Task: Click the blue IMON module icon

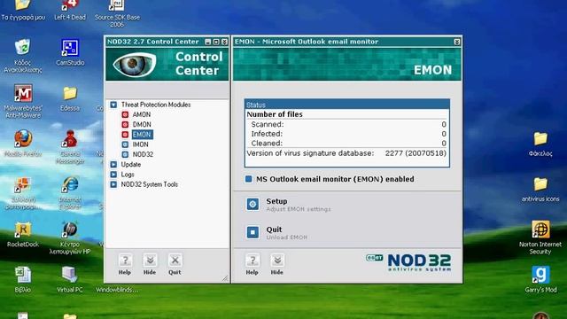Action: [125, 144]
